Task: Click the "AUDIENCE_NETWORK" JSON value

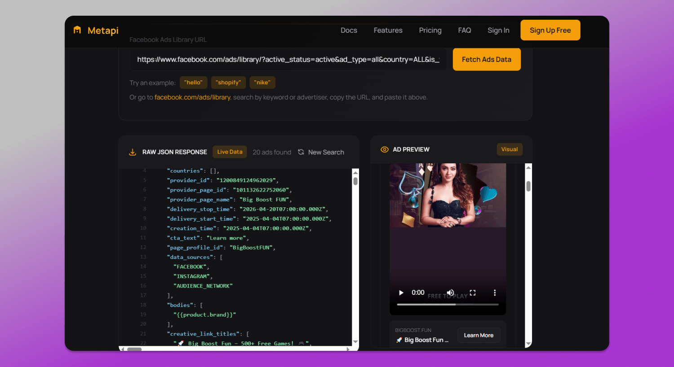Action: (203, 286)
